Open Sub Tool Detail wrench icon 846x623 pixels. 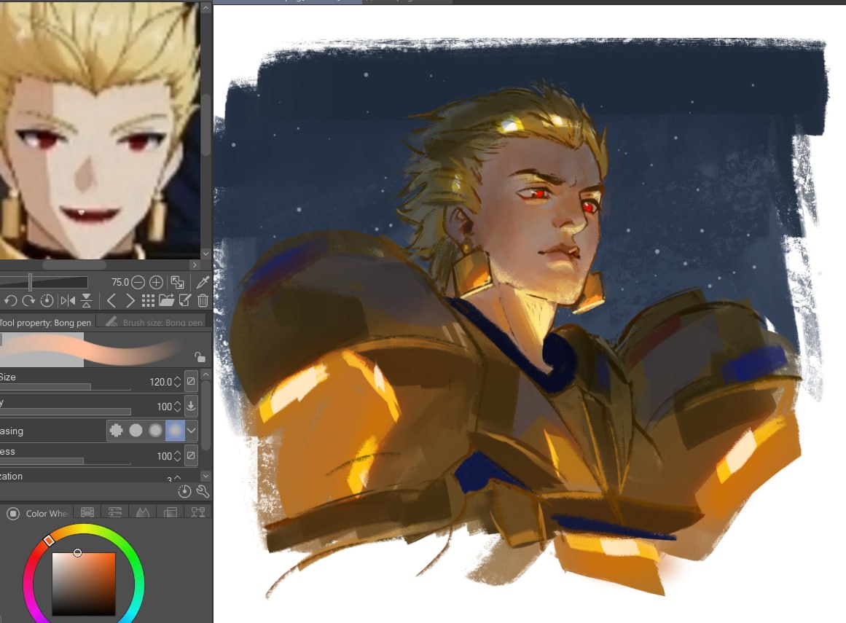tap(203, 491)
